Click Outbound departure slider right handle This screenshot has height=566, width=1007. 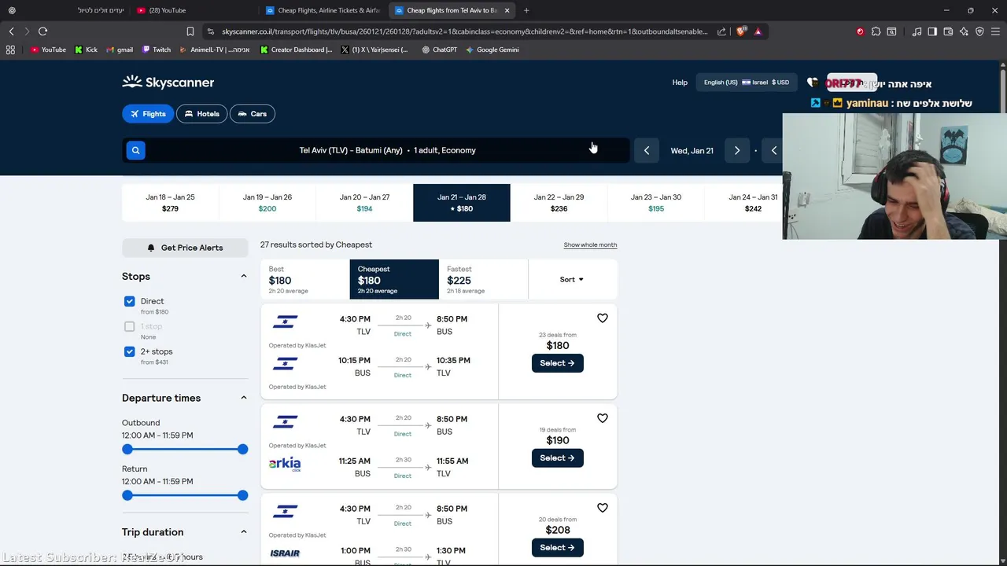[x=242, y=449]
